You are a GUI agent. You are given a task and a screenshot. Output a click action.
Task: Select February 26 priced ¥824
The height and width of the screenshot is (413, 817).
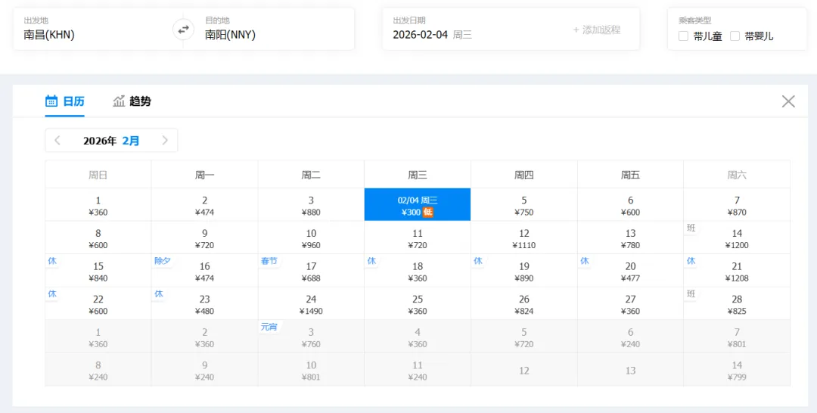[524, 303]
